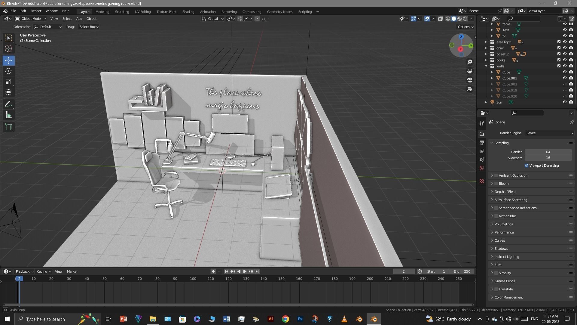The width and height of the screenshot is (577, 325).
Task: Enable Motion Blur checkbox
Action: 496,216
